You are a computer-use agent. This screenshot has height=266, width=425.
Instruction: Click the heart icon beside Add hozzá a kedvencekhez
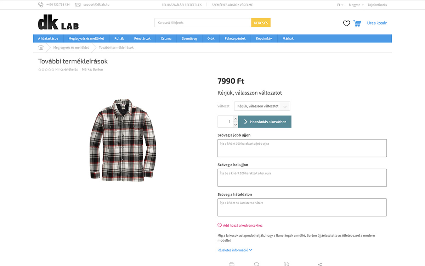point(220,226)
